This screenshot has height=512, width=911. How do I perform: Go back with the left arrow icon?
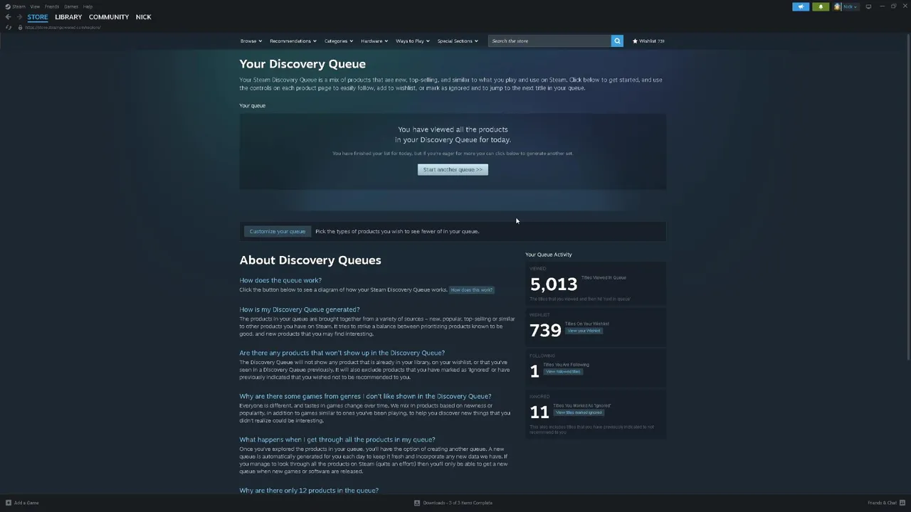(8, 17)
